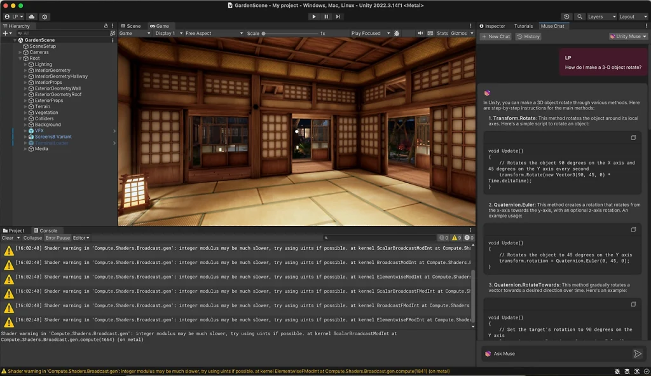The width and height of the screenshot is (651, 376).
Task: Copy the Quaternion.Euler code snippet
Action: (x=634, y=229)
